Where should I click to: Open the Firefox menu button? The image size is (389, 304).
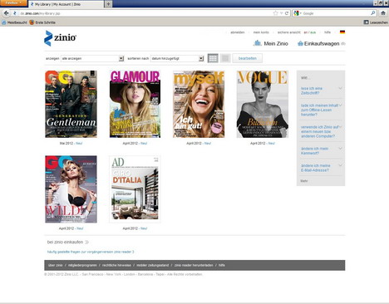point(13,2)
